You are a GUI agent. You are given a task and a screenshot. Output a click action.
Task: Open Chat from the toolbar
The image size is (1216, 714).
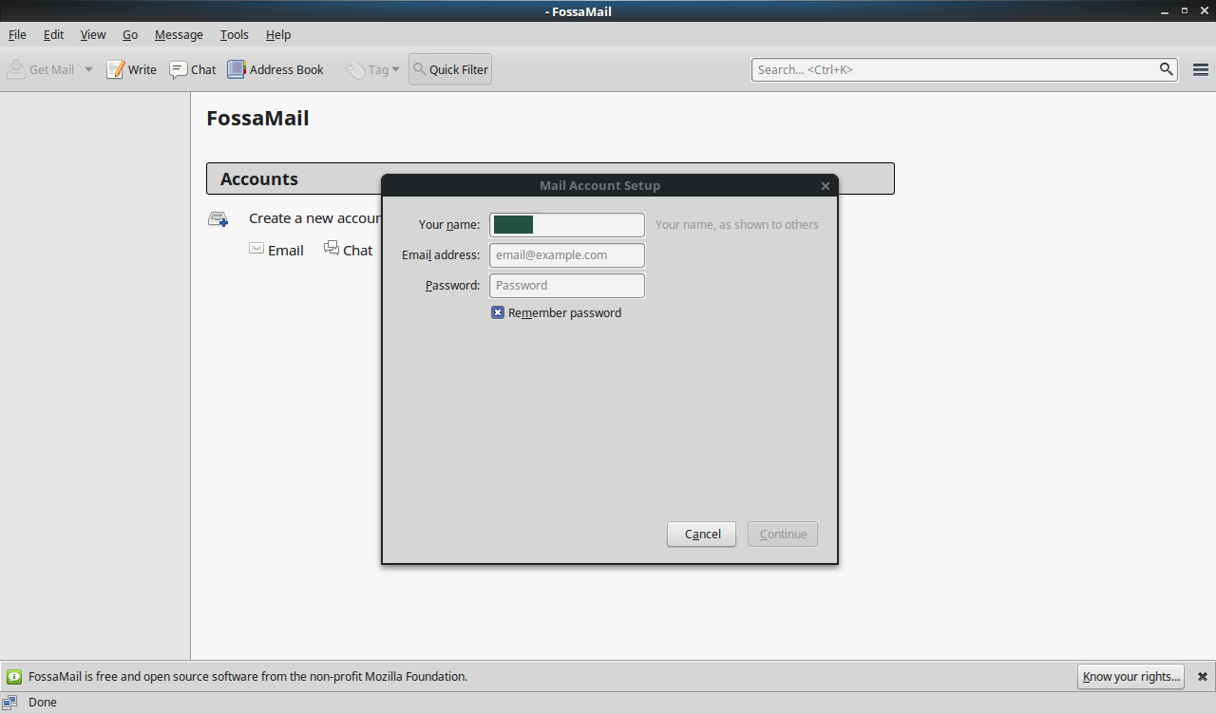pyautogui.click(x=193, y=69)
